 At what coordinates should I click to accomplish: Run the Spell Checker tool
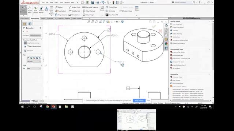[x=35, y=10]
